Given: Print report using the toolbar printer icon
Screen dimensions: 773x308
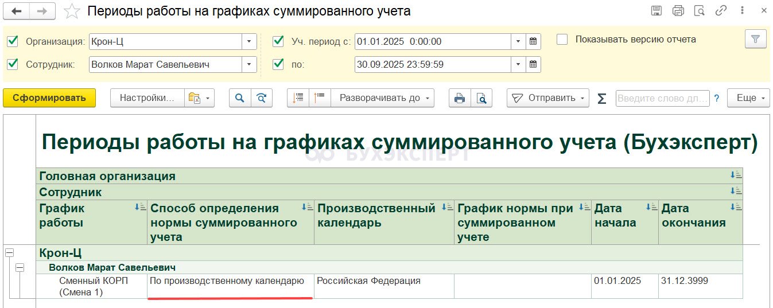Looking at the screenshot, I should (460, 98).
